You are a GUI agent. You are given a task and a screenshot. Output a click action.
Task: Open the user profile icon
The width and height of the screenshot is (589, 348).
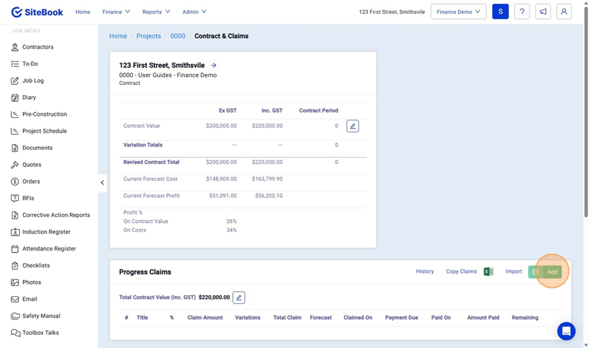click(563, 12)
